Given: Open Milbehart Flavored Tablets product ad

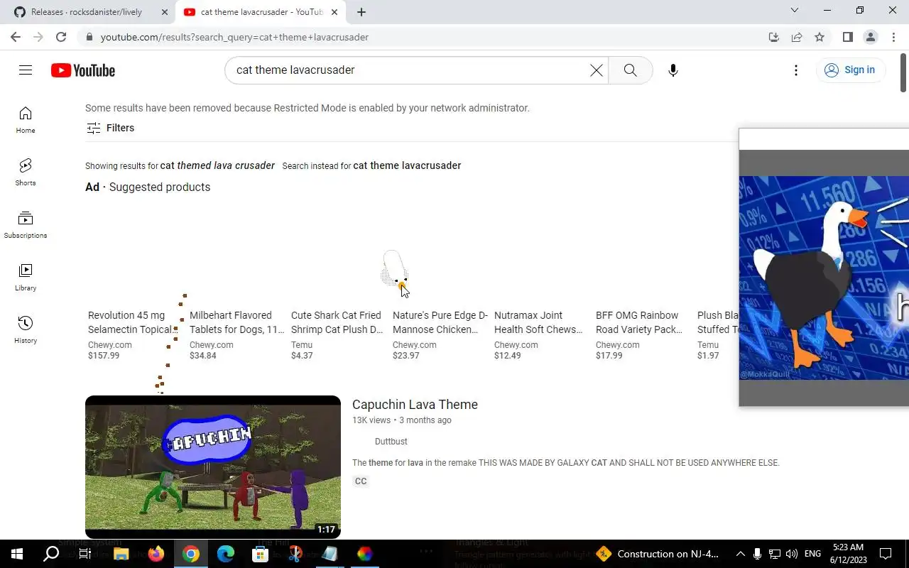Looking at the screenshot, I should click(236, 322).
